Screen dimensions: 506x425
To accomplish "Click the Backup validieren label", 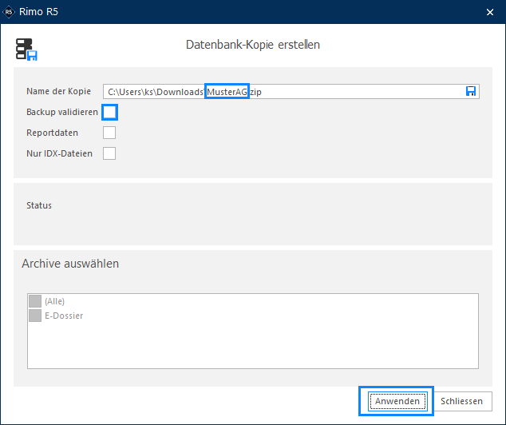I will 62,112.
